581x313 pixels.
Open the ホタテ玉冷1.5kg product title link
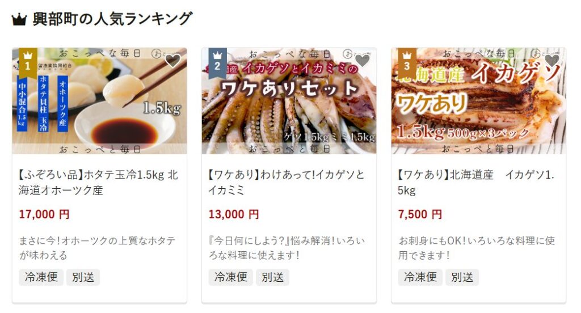pyautogui.click(x=99, y=182)
